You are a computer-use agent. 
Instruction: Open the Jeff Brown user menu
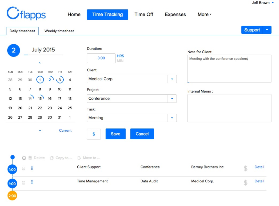pyautogui.click(x=263, y=3)
